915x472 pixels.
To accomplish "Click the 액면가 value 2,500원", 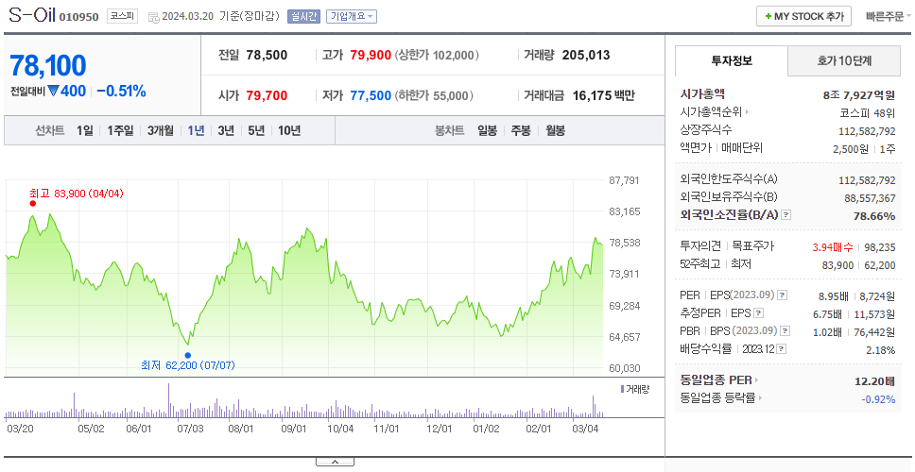I will pos(853,149).
